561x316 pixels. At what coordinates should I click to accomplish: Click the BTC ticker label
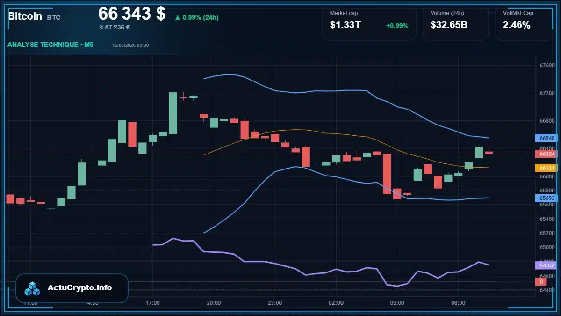53,17
